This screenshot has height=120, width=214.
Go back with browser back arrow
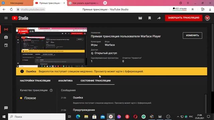pos(4,9)
